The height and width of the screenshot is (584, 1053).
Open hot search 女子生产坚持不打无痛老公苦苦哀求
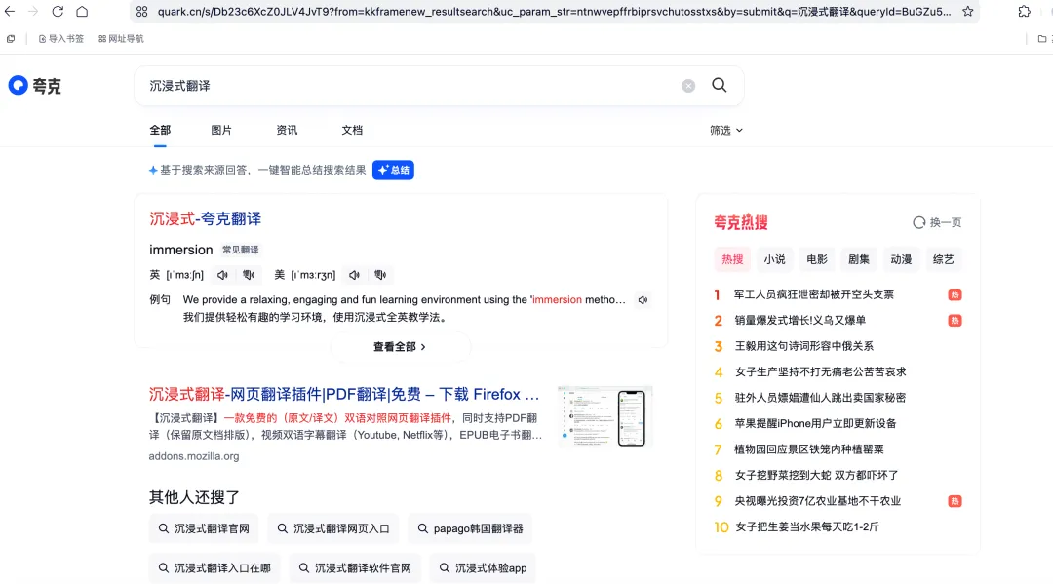coord(820,371)
